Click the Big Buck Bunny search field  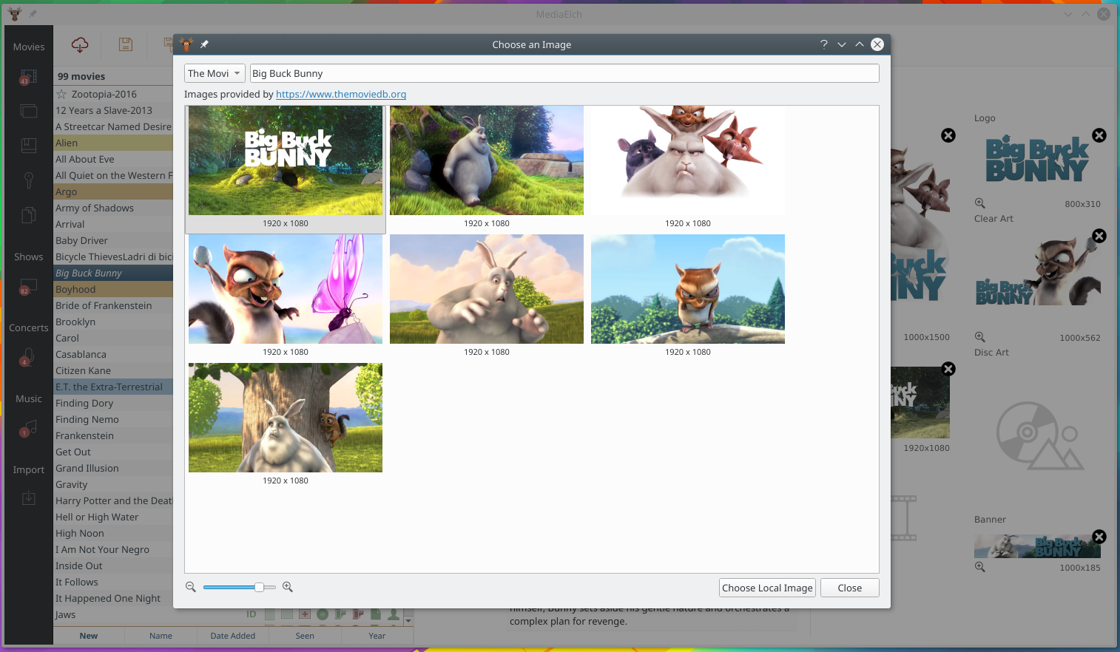coord(564,73)
